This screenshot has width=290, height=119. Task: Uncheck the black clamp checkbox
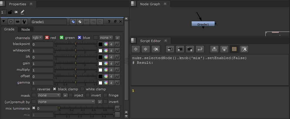point(55,89)
